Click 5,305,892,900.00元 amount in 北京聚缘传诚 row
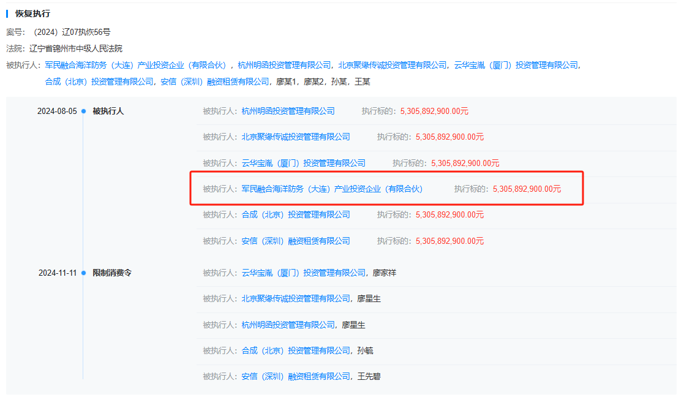Image resolution: width=684 pixels, height=405 pixels. pos(449,137)
